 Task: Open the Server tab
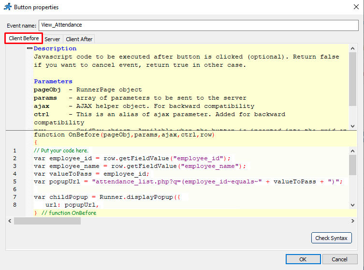(x=52, y=39)
